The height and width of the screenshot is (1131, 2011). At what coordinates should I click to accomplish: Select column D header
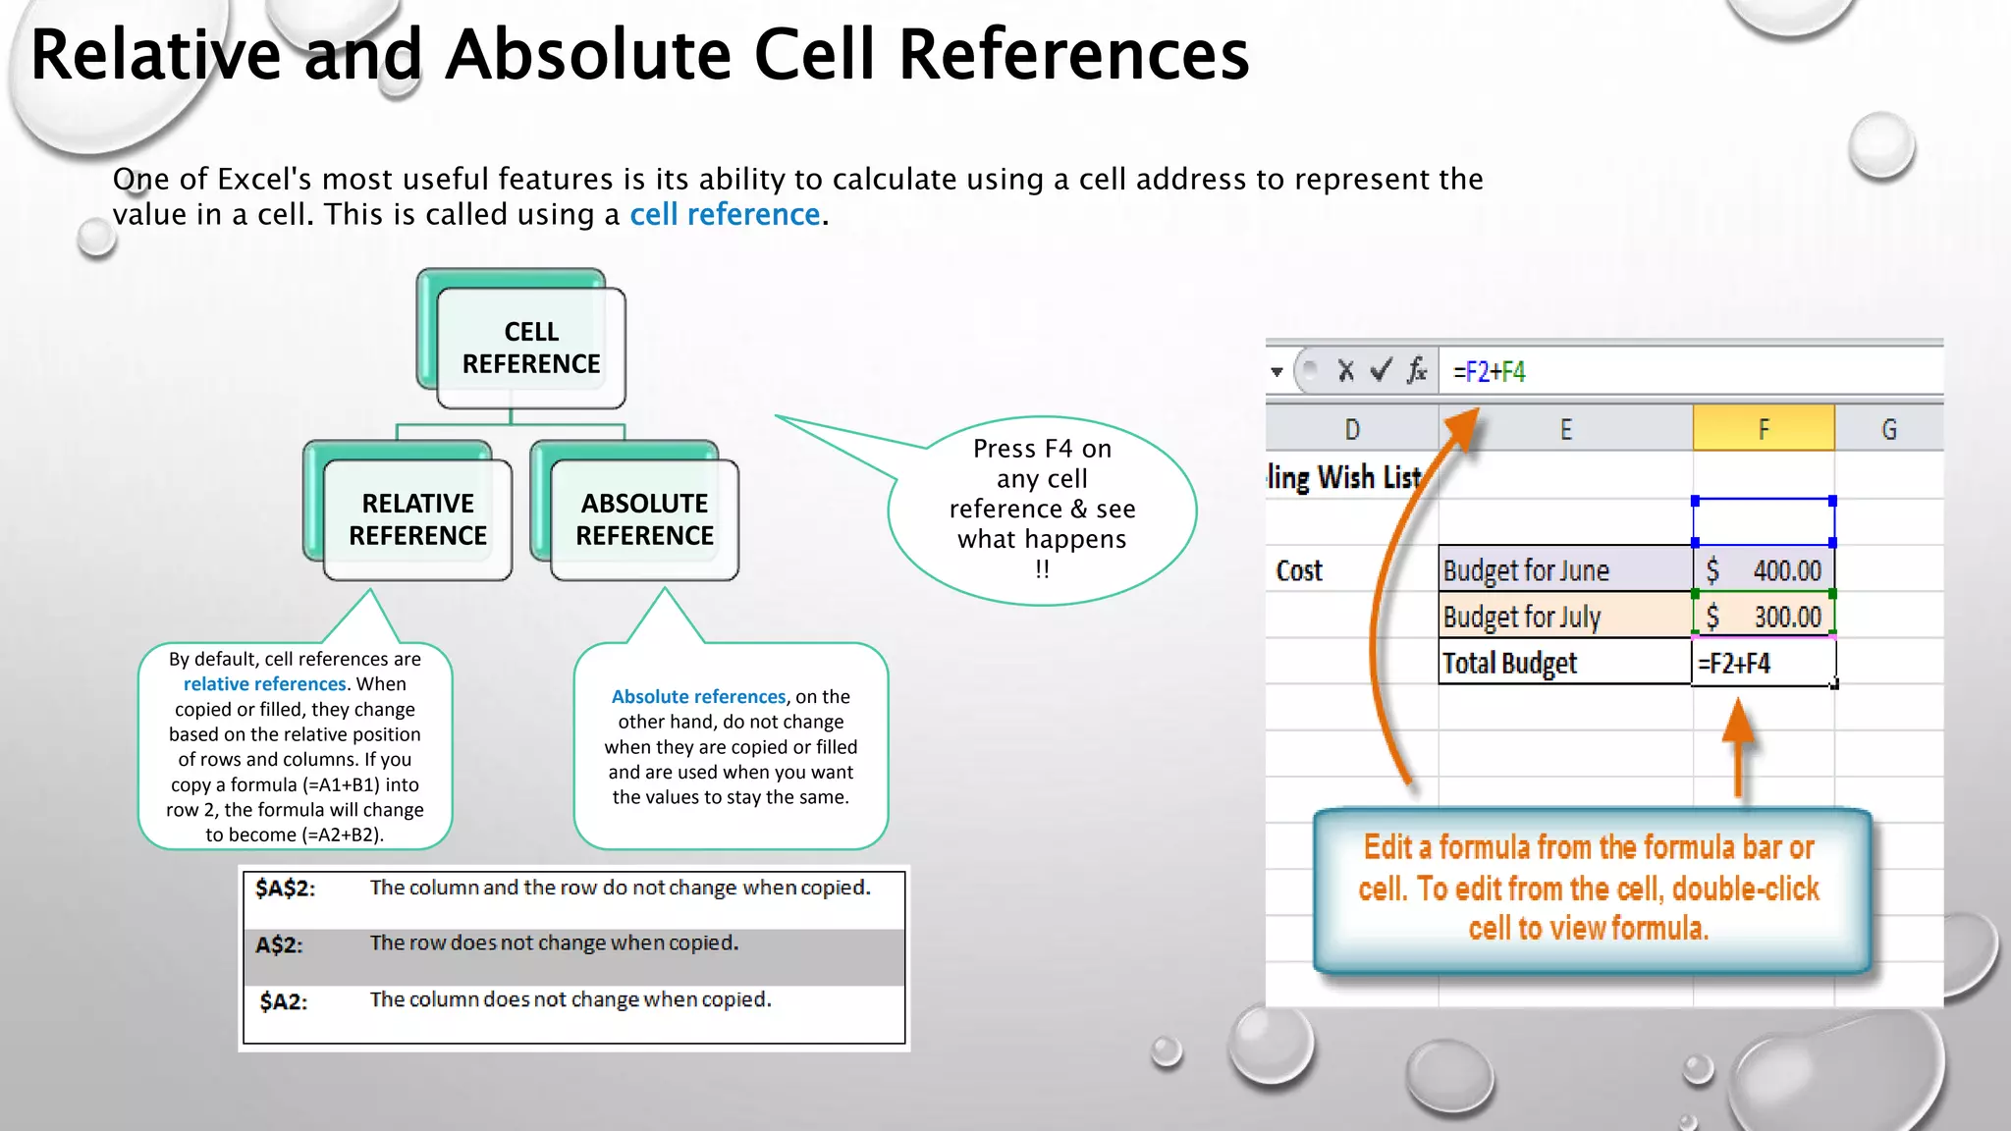[x=1352, y=429]
